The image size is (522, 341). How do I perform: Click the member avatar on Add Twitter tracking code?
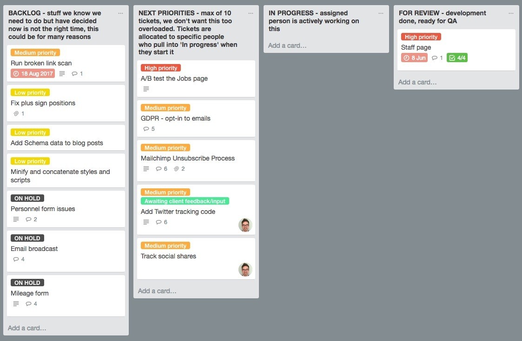pos(245,225)
